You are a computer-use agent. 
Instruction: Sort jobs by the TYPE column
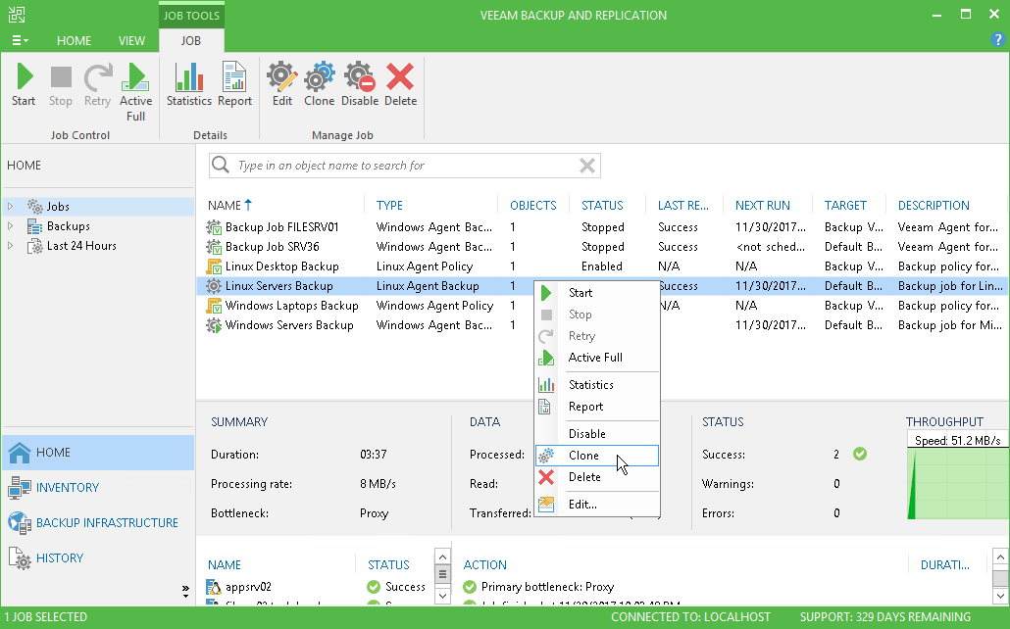pos(389,206)
